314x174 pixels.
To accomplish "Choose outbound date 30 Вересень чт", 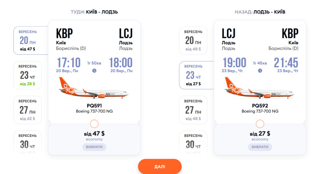I will [x=27, y=142].
